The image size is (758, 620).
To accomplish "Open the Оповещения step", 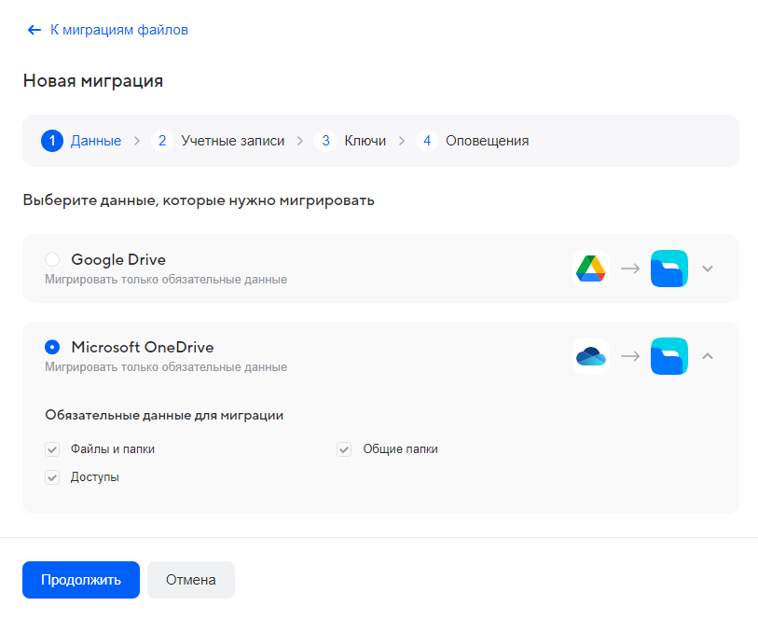I will pyautogui.click(x=487, y=141).
